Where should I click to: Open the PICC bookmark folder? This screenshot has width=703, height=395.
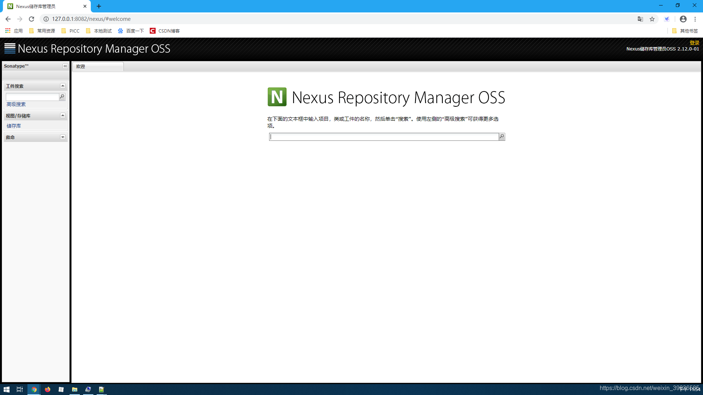click(x=70, y=31)
